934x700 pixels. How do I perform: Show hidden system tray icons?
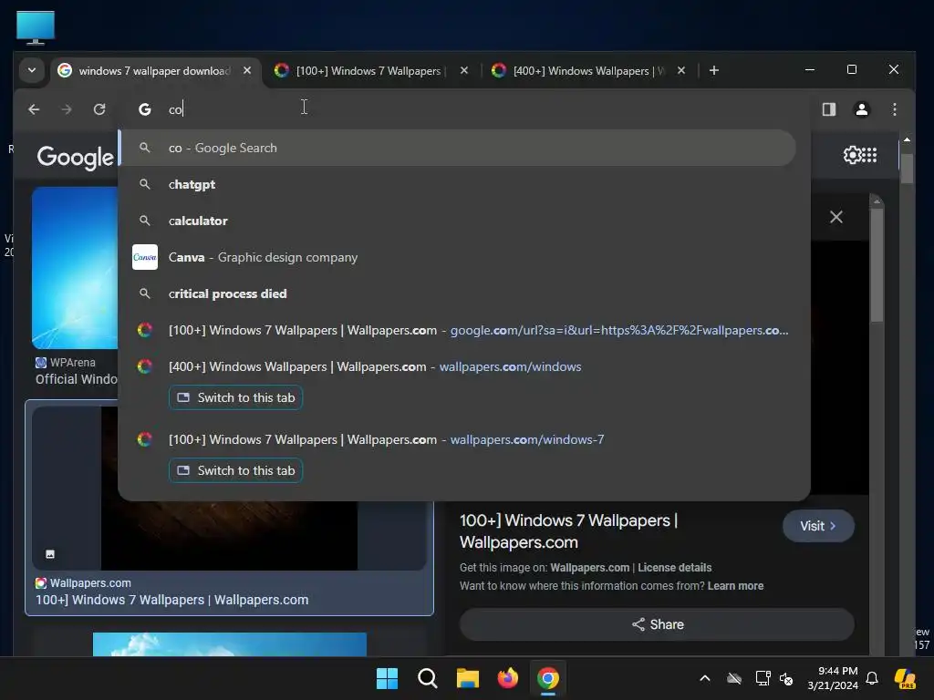(705, 678)
